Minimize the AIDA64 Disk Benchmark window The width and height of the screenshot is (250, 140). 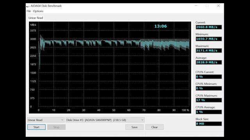pyautogui.click(x=196, y=6)
